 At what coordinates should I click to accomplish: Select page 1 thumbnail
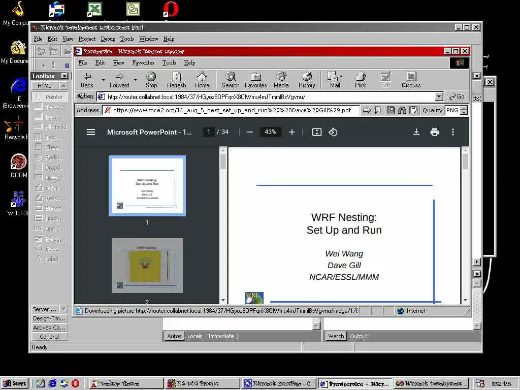coord(147,186)
